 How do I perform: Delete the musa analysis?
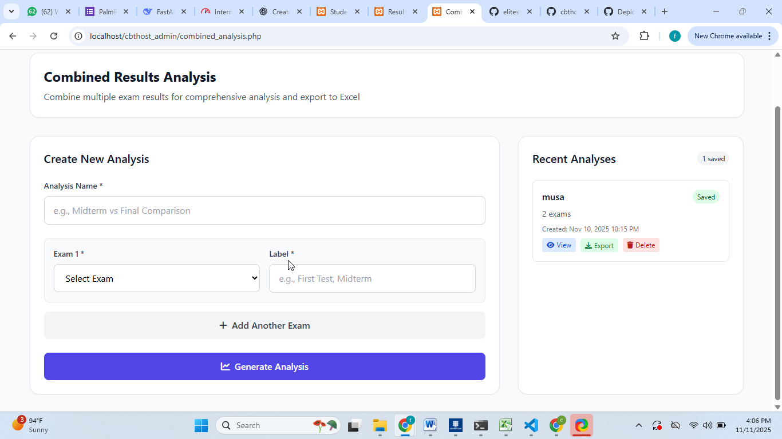tap(641, 245)
